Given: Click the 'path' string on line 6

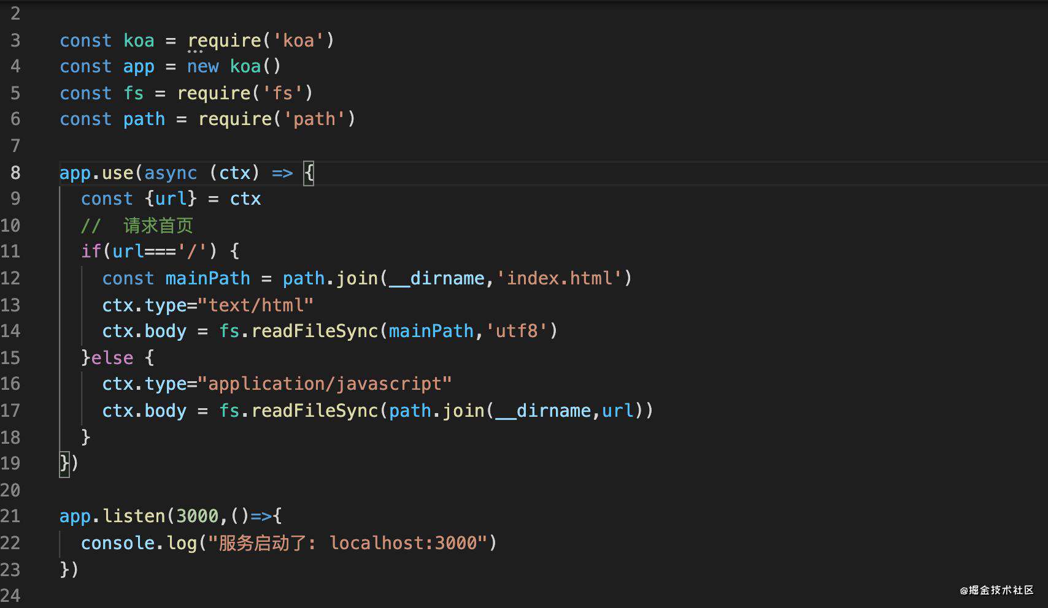Looking at the screenshot, I should coord(314,119).
